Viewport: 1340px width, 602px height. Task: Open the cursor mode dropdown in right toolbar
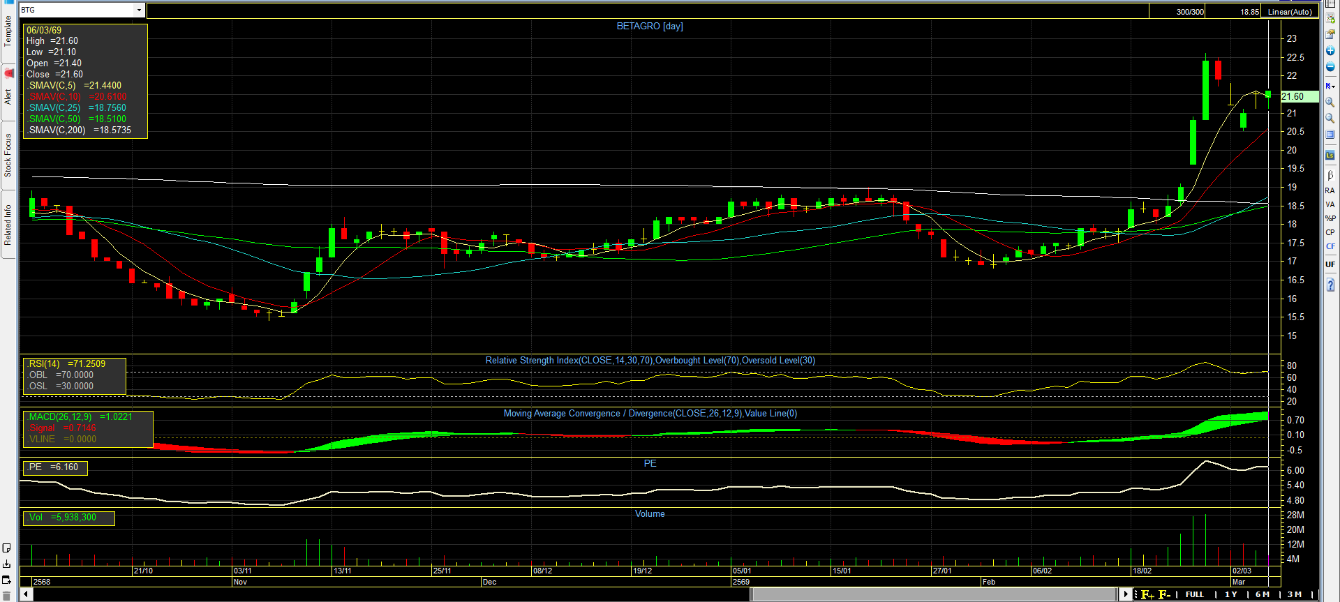coord(1330,86)
